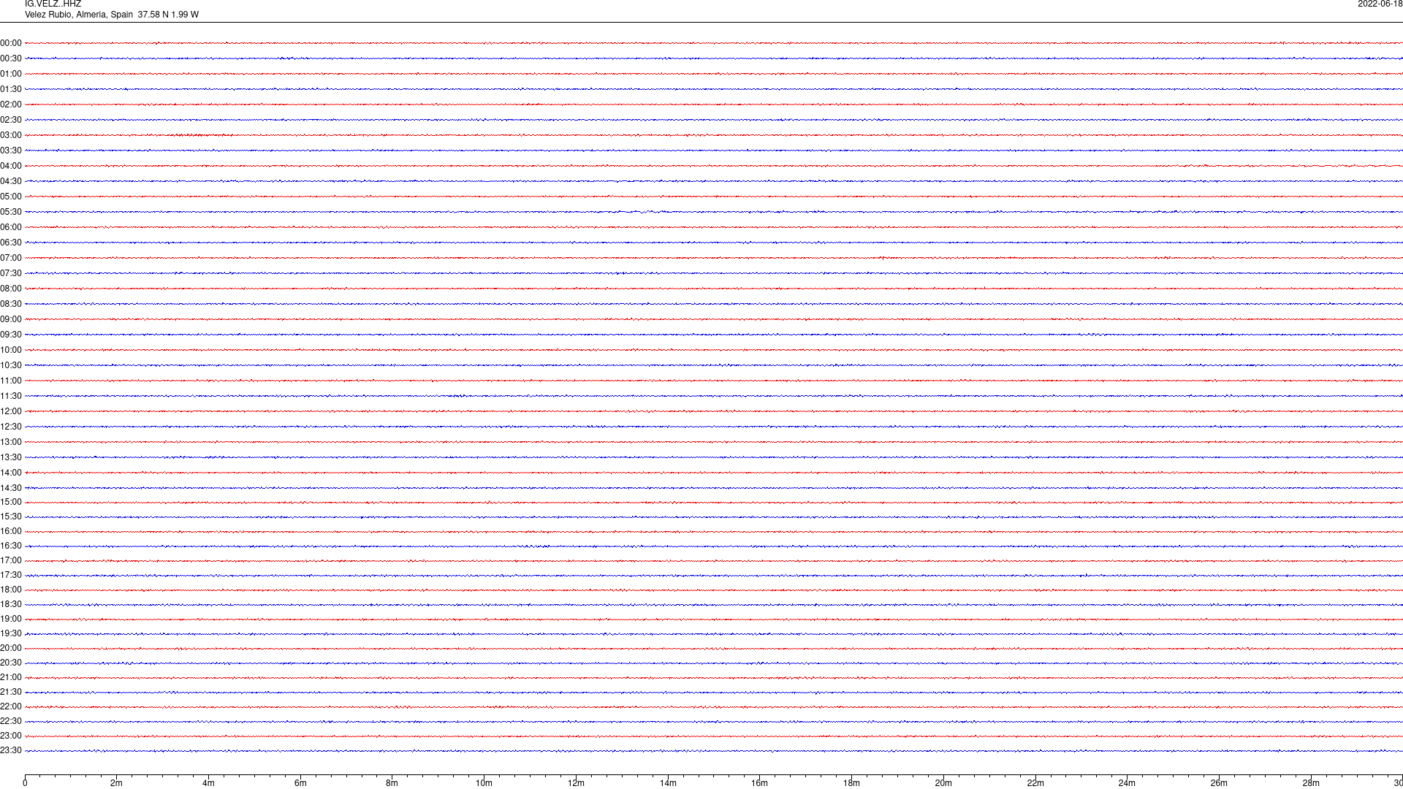The height and width of the screenshot is (789, 1403).
Task: Click the 10:00 row time label
Action: [11, 350]
